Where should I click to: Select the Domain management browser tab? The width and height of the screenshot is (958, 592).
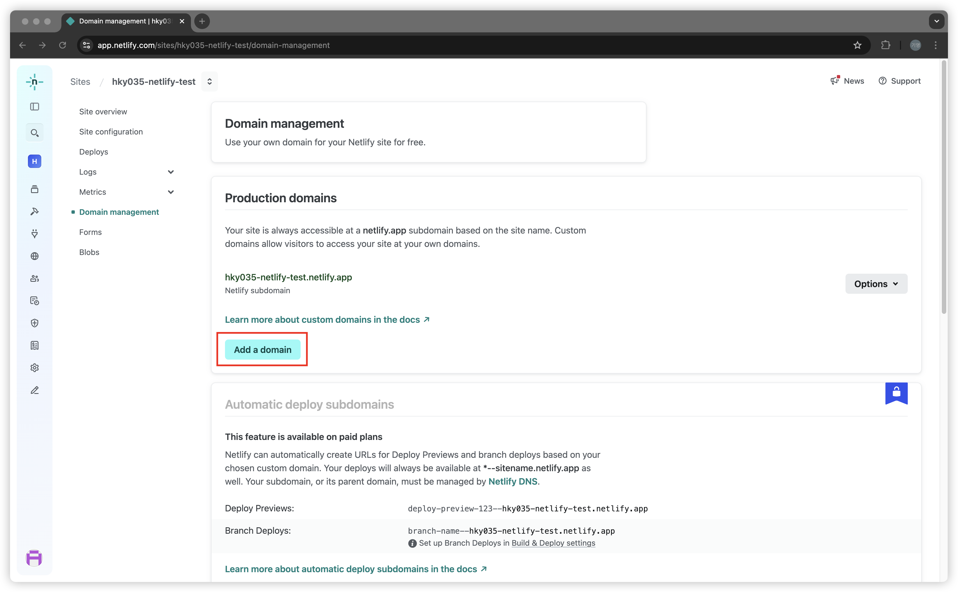(x=125, y=21)
